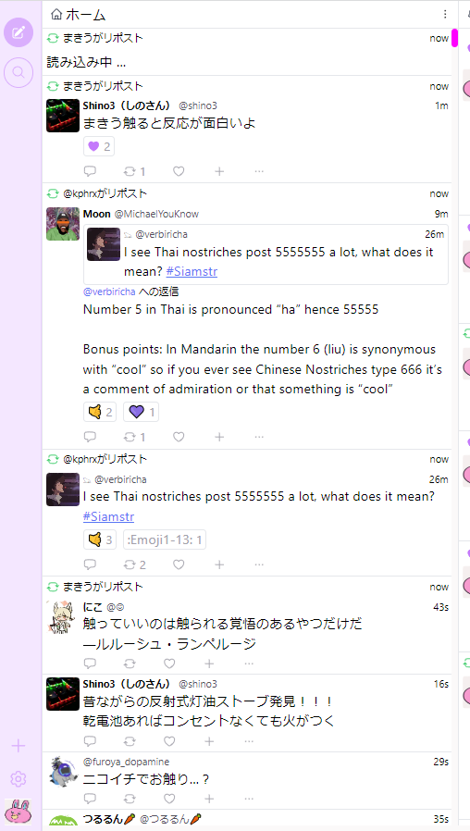Open the @verbiricha reply mention link
This screenshot has height=831, width=470.
(109, 291)
